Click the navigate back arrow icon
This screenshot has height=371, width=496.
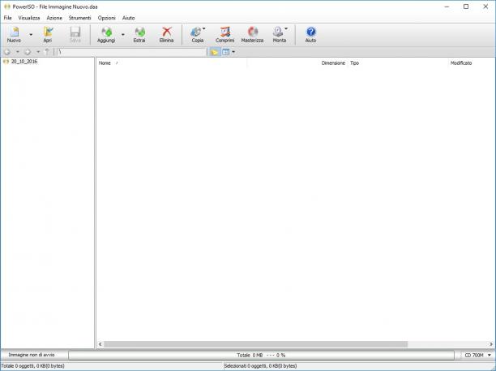[7, 52]
